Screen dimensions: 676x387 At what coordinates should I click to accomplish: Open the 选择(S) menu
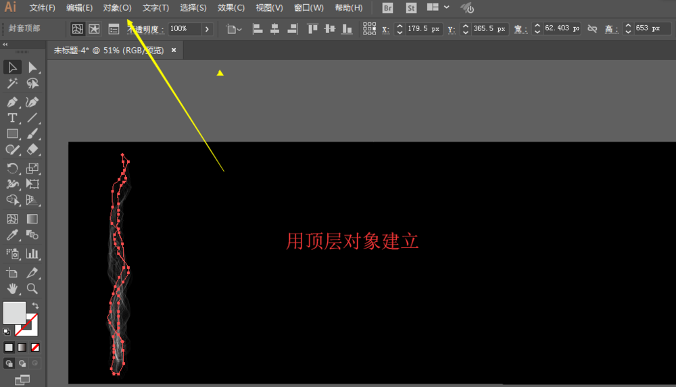(x=193, y=7)
